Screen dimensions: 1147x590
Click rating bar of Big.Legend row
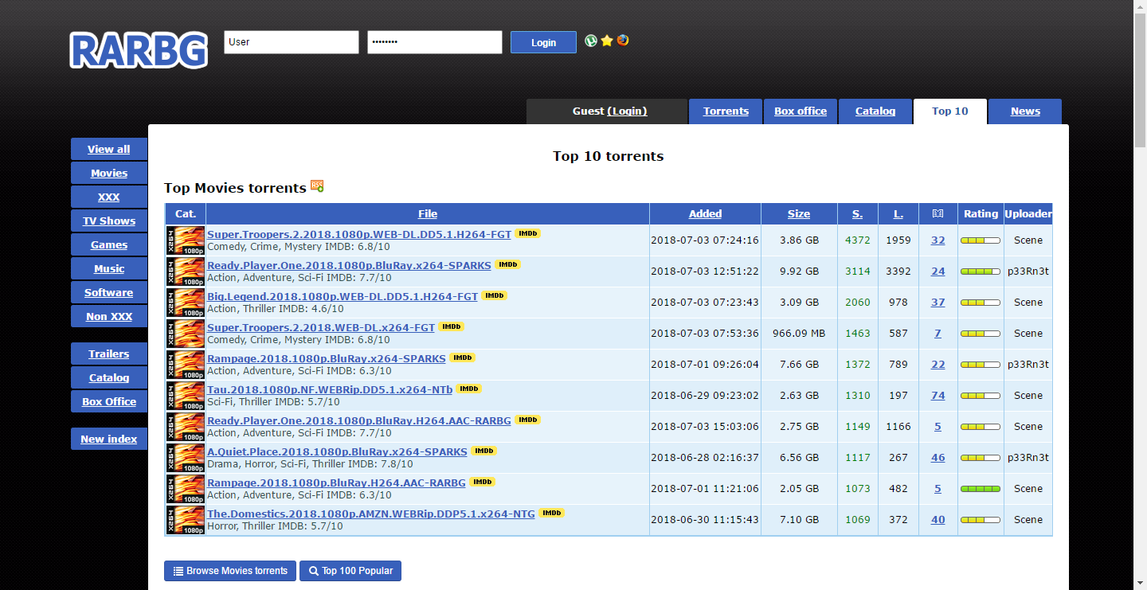(x=981, y=303)
